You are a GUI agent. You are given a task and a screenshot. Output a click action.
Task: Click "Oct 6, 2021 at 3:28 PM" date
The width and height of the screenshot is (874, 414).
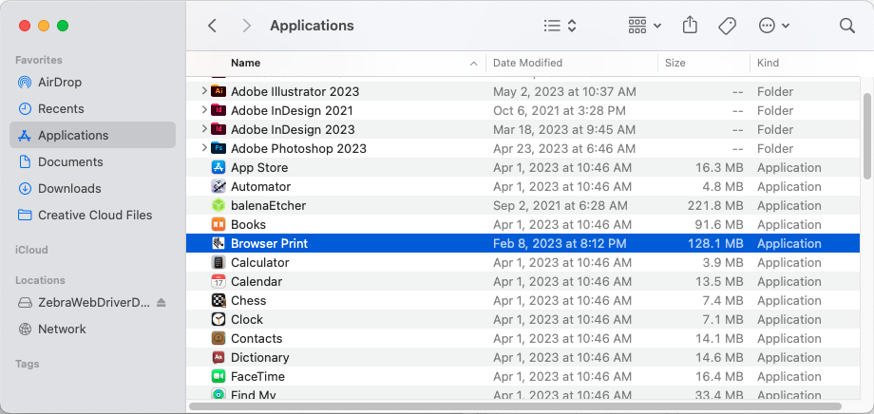click(559, 110)
